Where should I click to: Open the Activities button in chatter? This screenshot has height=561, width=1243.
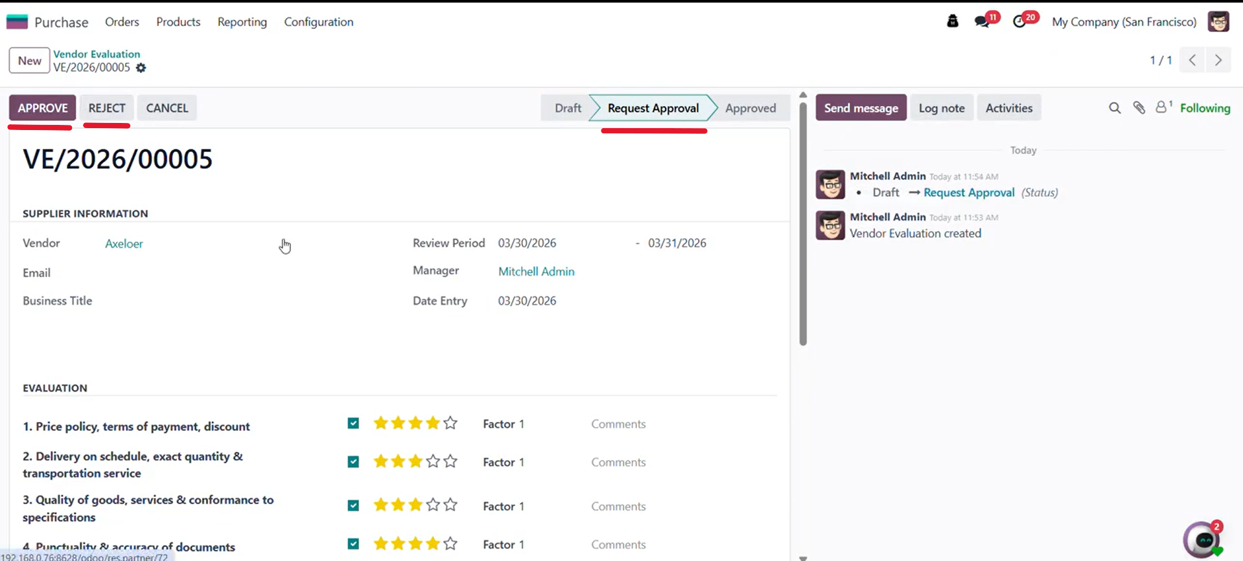point(1009,108)
